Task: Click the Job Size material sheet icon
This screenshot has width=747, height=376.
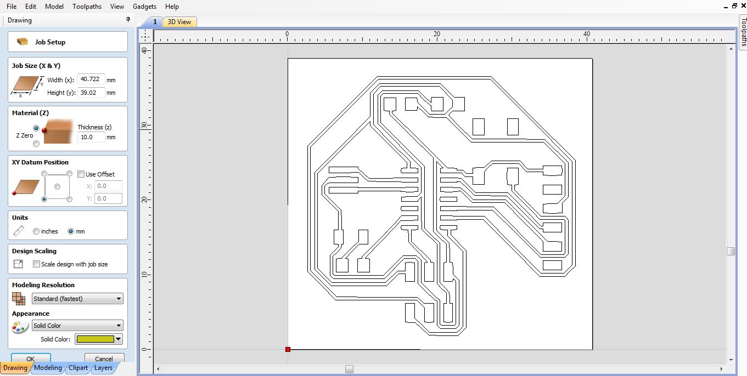Action: click(x=27, y=86)
